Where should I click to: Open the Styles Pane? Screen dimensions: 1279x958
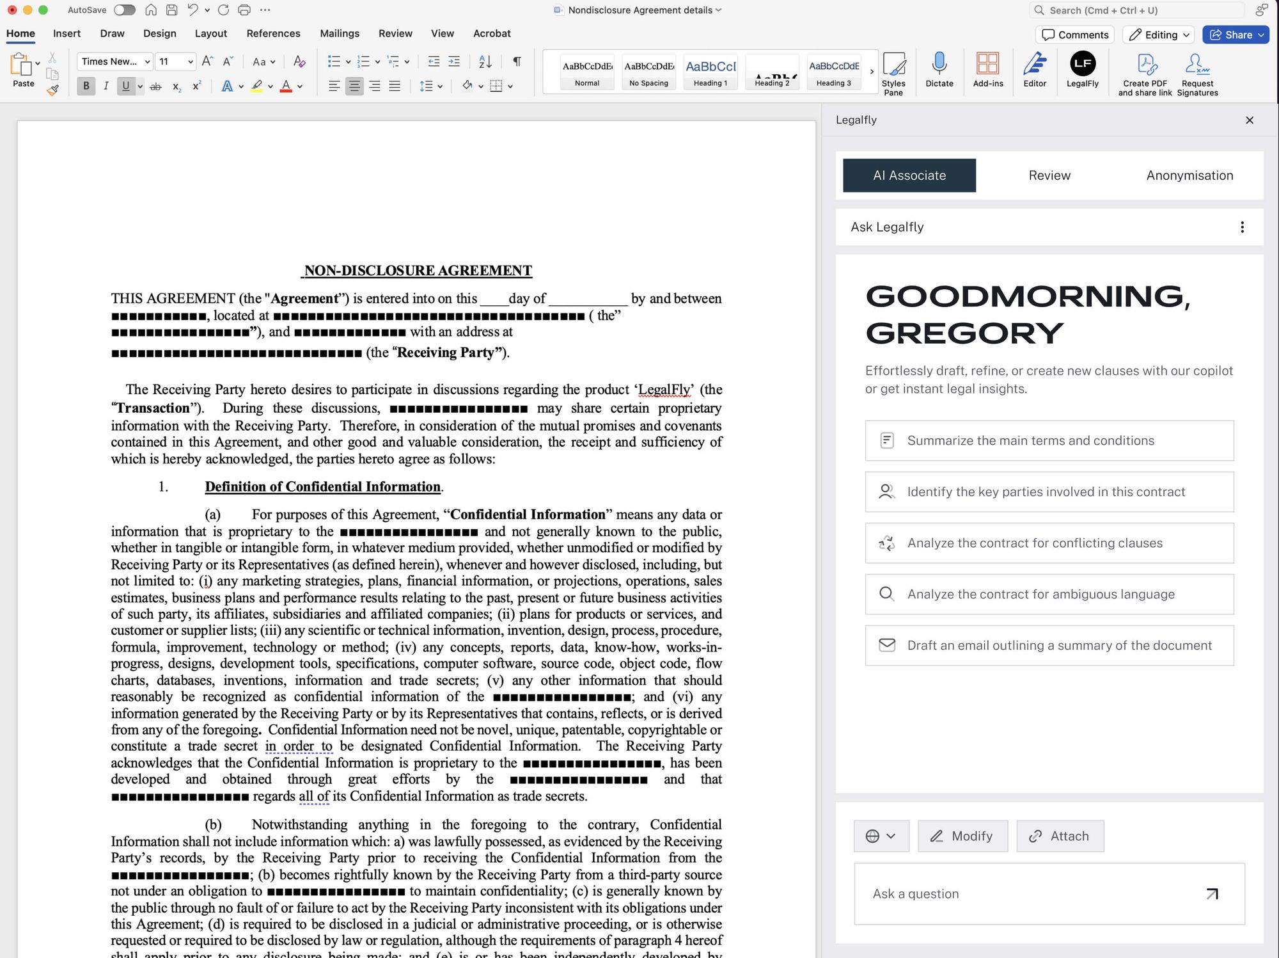click(x=893, y=64)
